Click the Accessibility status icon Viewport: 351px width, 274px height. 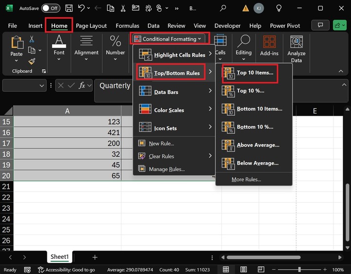41,270
